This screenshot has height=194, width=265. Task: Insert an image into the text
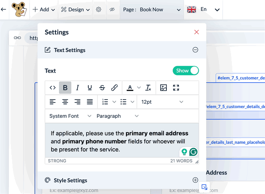point(163,88)
